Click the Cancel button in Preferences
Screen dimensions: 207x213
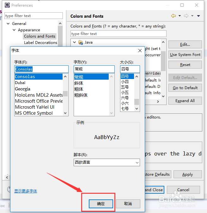click(x=183, y=190)
